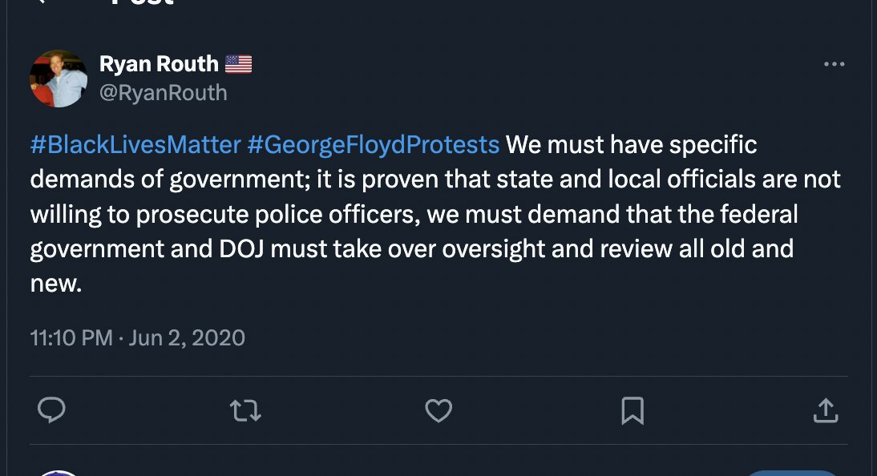877x476 pixels.
Task: Repost this tweet using the arrows icon
Action: click(245, 411)
